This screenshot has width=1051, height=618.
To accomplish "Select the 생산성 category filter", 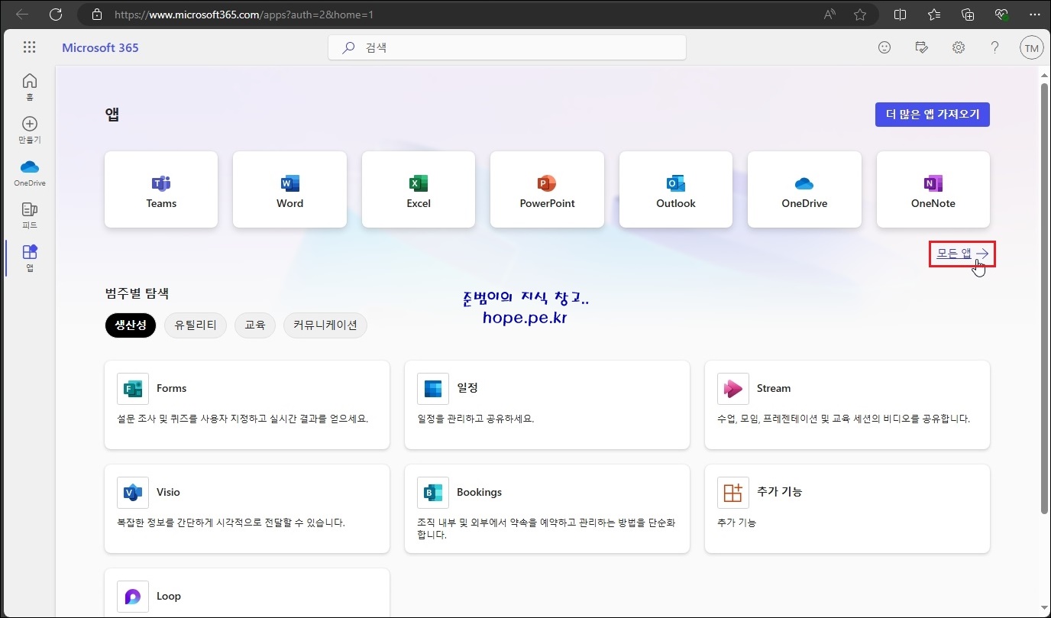I will tap(131, 325).
